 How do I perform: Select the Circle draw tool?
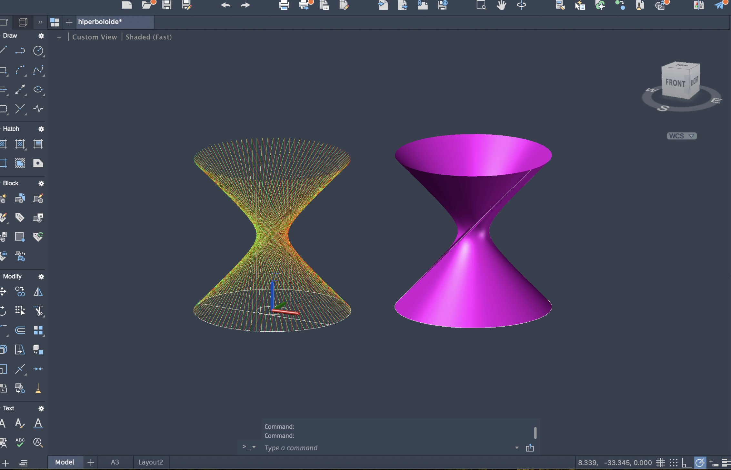(38, 51)
